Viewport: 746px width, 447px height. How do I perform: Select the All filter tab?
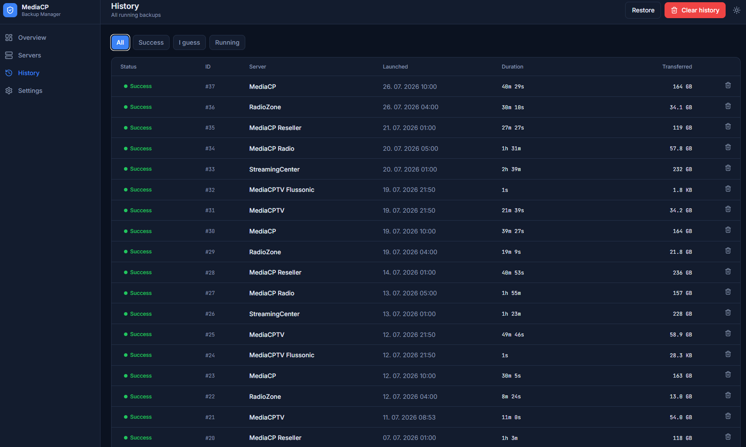point(120,42)
